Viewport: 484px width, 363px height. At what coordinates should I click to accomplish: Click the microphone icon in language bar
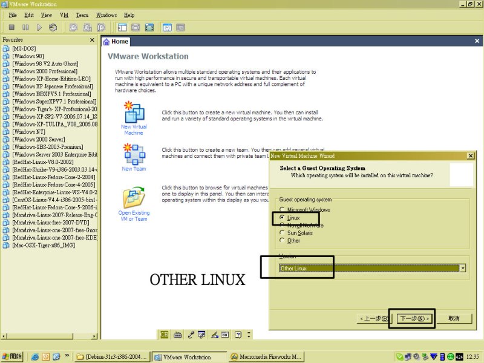click(191, 335)
